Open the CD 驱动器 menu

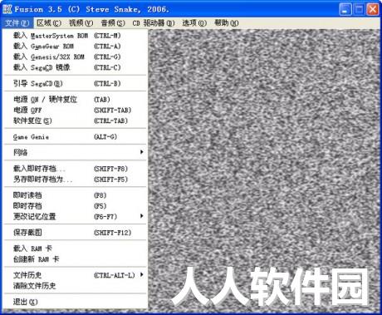pyautogui.click(x=154, y=23)
